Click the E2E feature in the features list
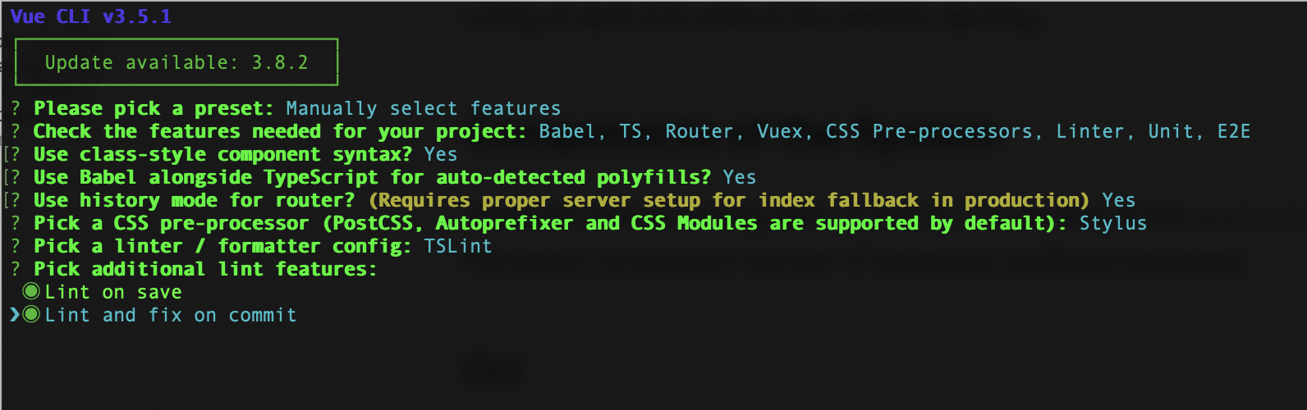The width and height of the screenshot is (1307, 410). 1233,131
